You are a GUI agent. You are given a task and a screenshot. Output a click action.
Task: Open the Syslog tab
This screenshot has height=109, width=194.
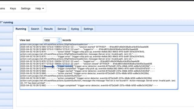tap(75, 29)
